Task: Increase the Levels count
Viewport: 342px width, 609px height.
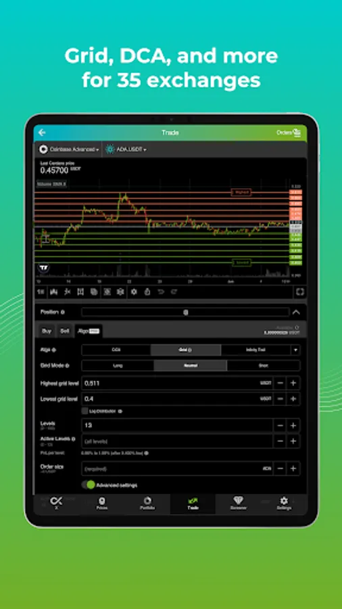Action: pyautogui.click(x=293, y=426)
